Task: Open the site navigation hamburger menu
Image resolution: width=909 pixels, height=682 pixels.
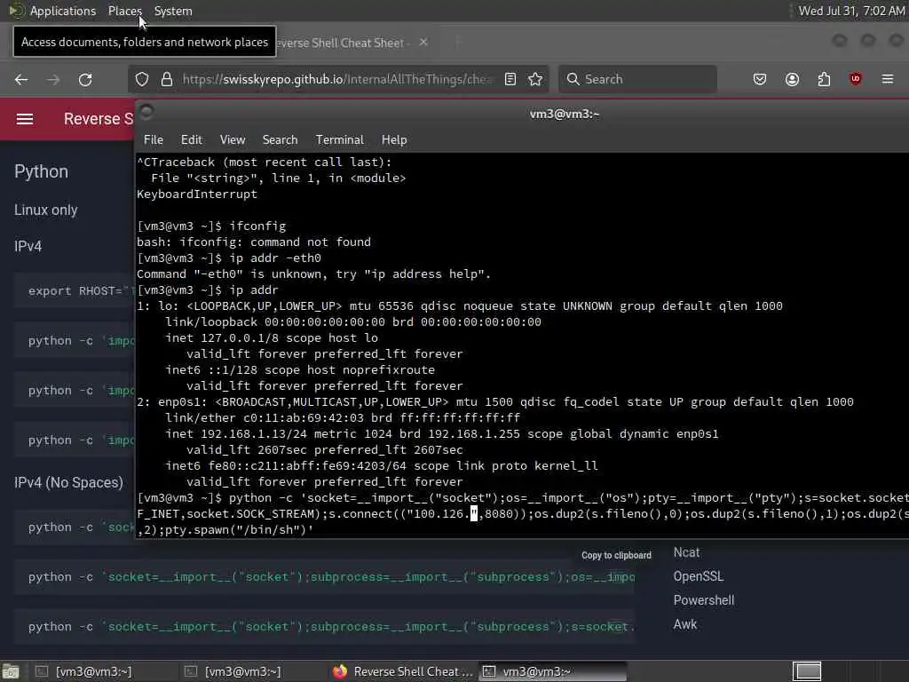Action: (24, 119)
